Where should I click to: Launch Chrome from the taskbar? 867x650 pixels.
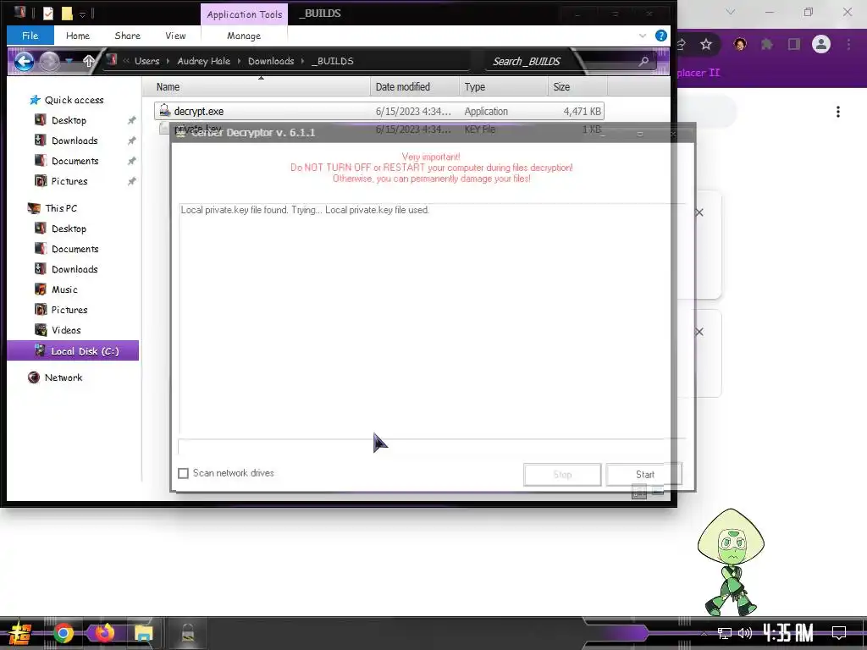click(63, 633)
